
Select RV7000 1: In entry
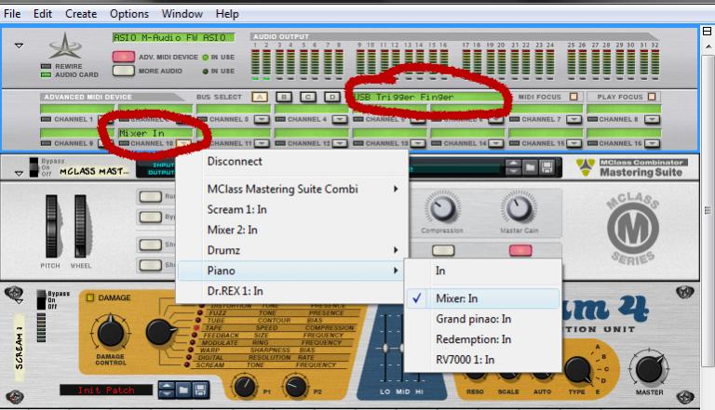coord(482,360)
